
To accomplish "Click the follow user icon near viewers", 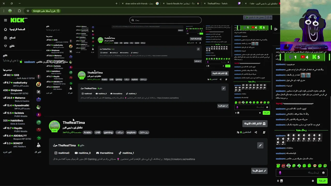I will click(264, 132).
